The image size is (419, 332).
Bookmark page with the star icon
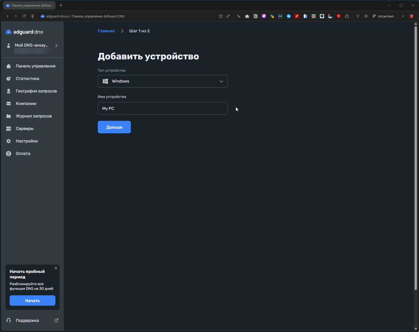pyautogui.click(x=221, y=16)
